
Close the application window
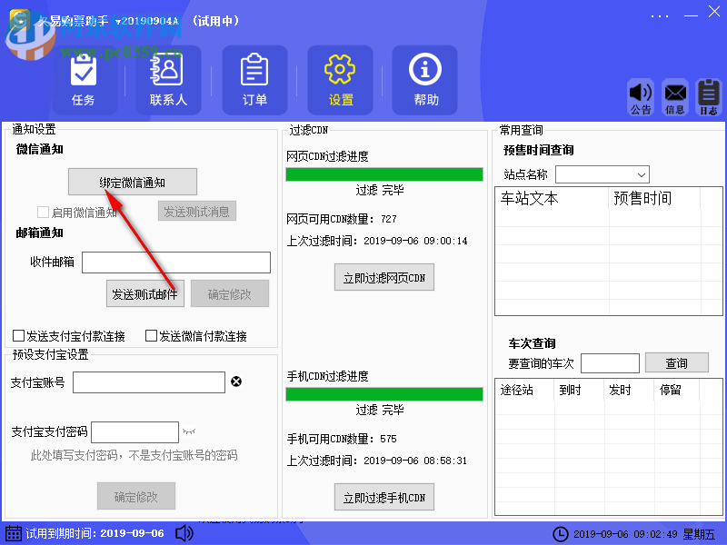coord(714,12)
